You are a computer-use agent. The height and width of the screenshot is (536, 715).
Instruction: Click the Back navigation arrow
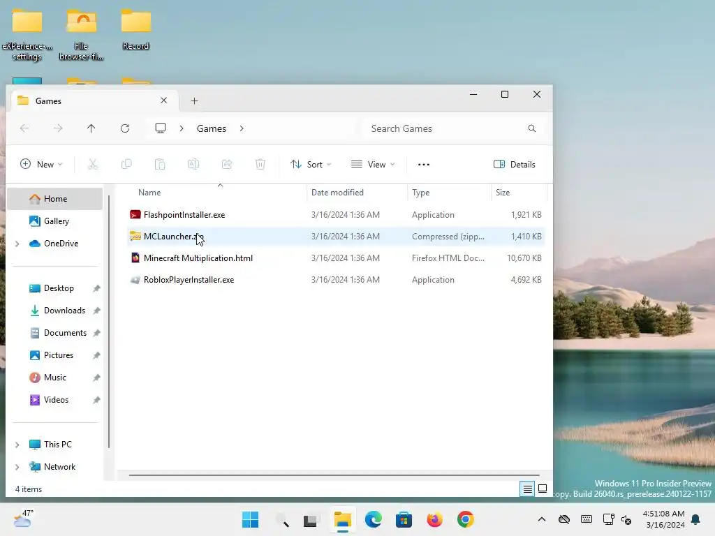(24, 128)
